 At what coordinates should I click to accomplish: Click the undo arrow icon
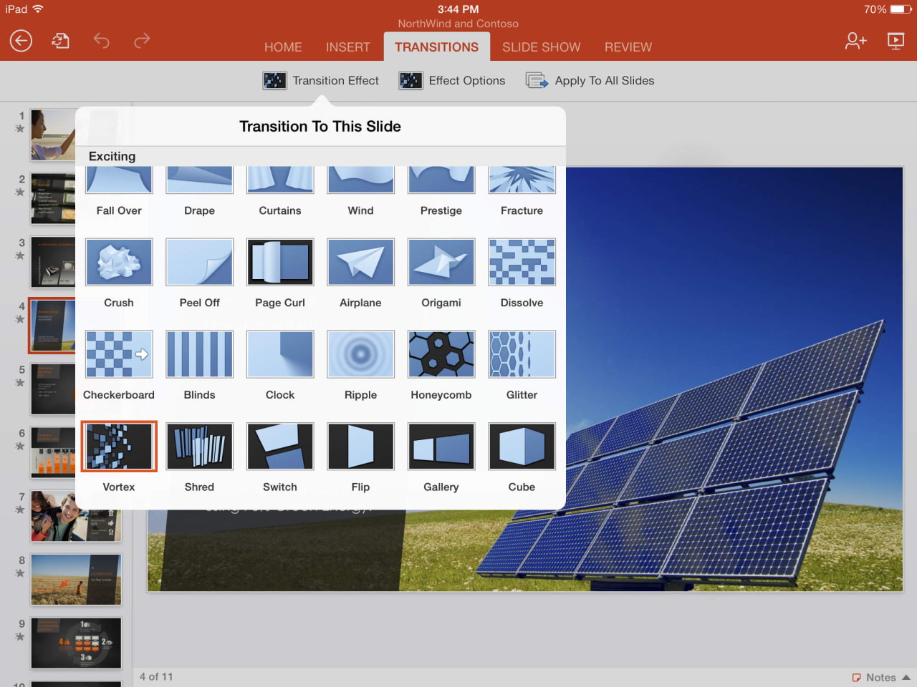click(101, 41)
